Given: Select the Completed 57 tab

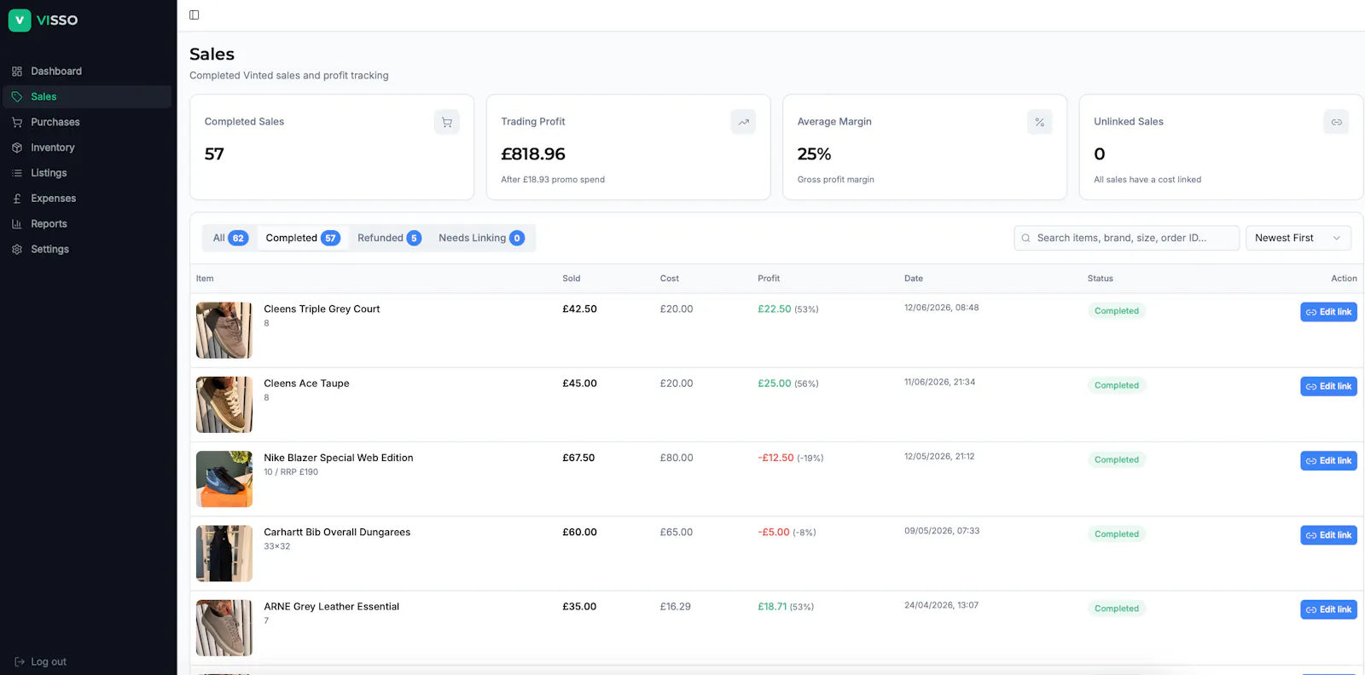Looking at the screenshot, I should [x=303, y=239].
